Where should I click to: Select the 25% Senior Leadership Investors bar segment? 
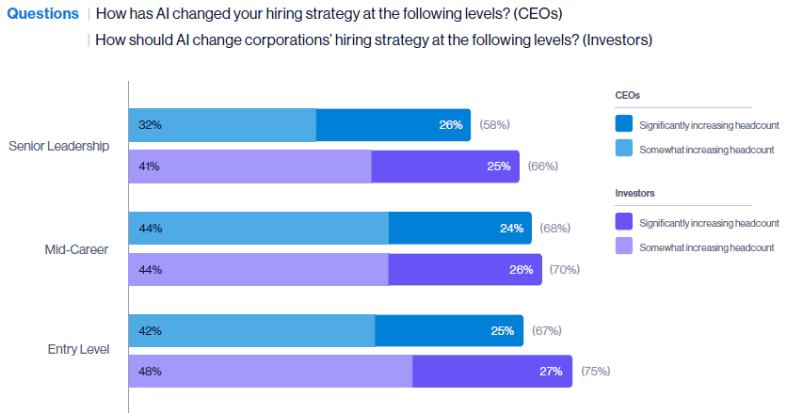[444, 167]
